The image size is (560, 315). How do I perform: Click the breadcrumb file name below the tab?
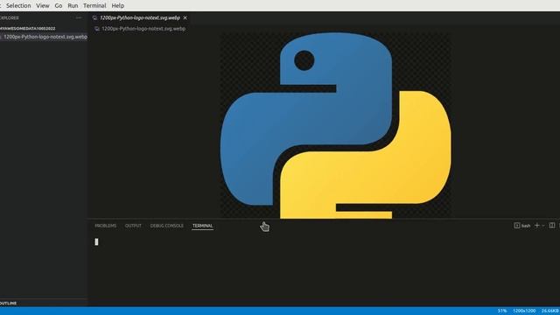pyautogui.click(x=143, y=29)
